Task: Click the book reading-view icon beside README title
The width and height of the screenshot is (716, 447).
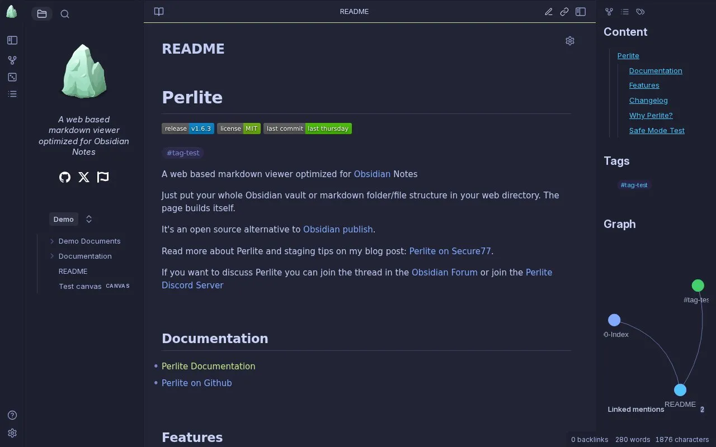Action: (x=159, y=12)
